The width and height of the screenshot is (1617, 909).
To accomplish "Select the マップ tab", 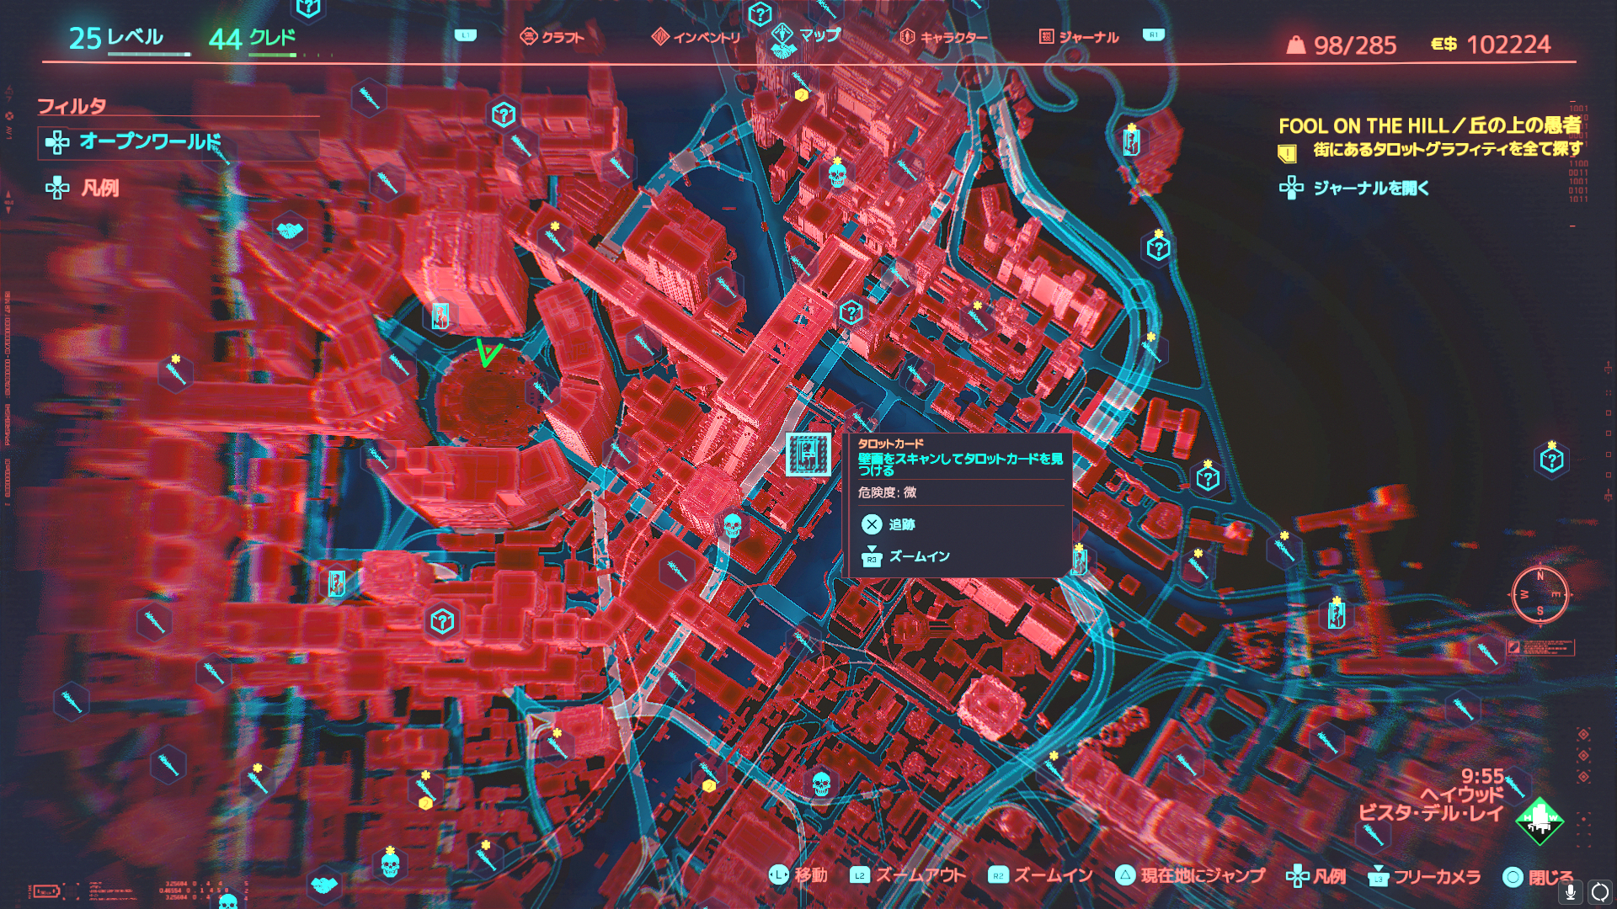I will coord(807,35).
